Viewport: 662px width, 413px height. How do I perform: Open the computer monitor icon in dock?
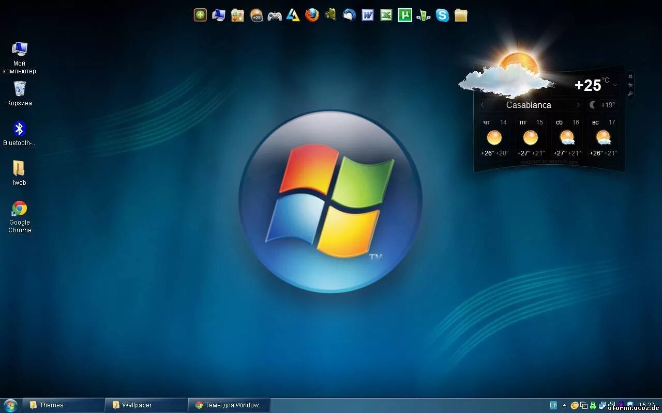(x=219, y=15)
